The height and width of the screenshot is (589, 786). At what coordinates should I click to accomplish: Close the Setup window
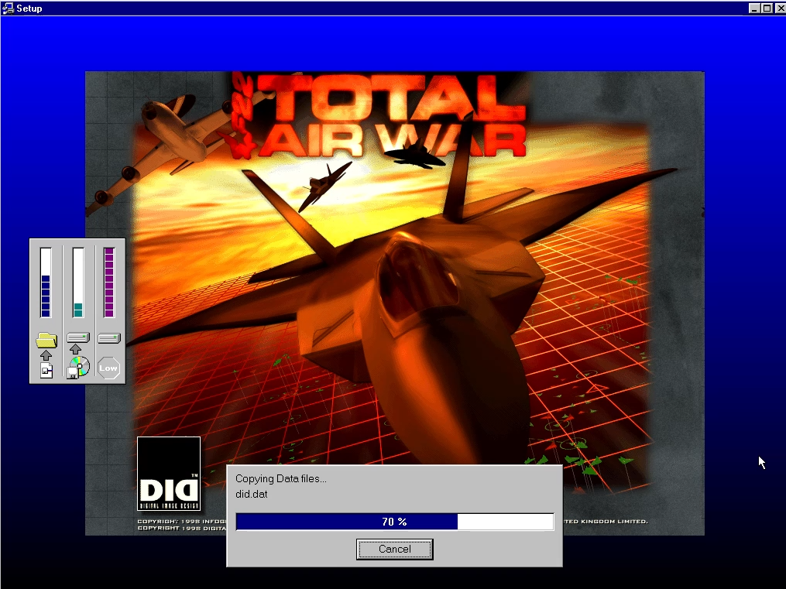point(781,8)
